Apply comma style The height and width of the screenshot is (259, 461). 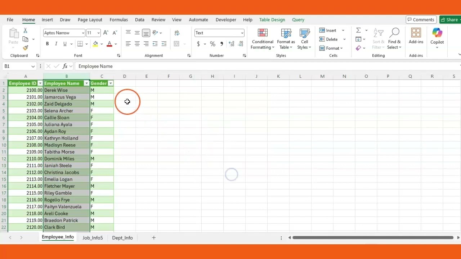coord(221,44)
